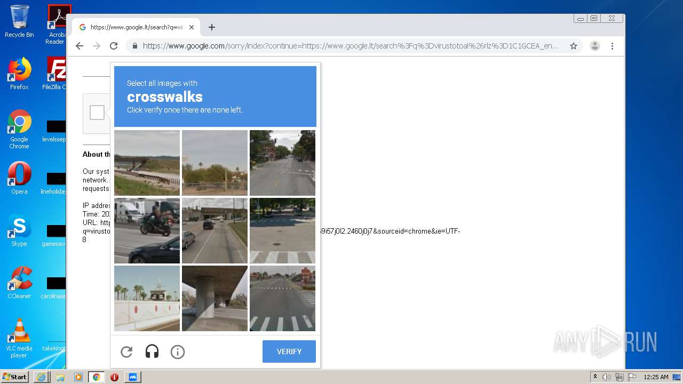Tick the I'm not a robot checkbox

pos(97,113)
